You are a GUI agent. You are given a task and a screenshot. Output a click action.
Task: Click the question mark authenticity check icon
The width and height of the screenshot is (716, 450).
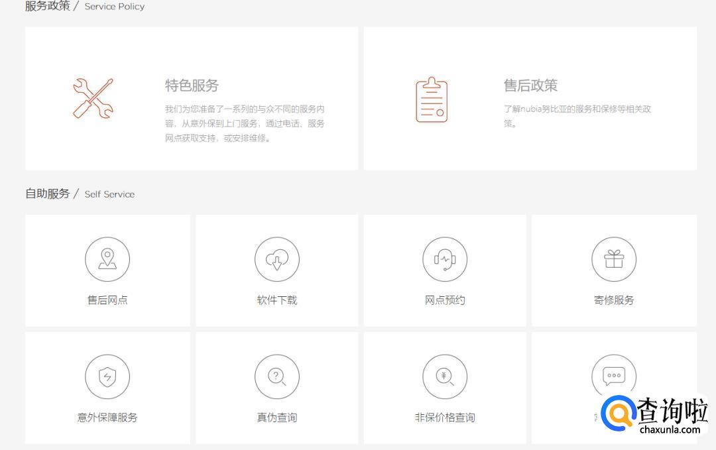click(x=276, y=376)
